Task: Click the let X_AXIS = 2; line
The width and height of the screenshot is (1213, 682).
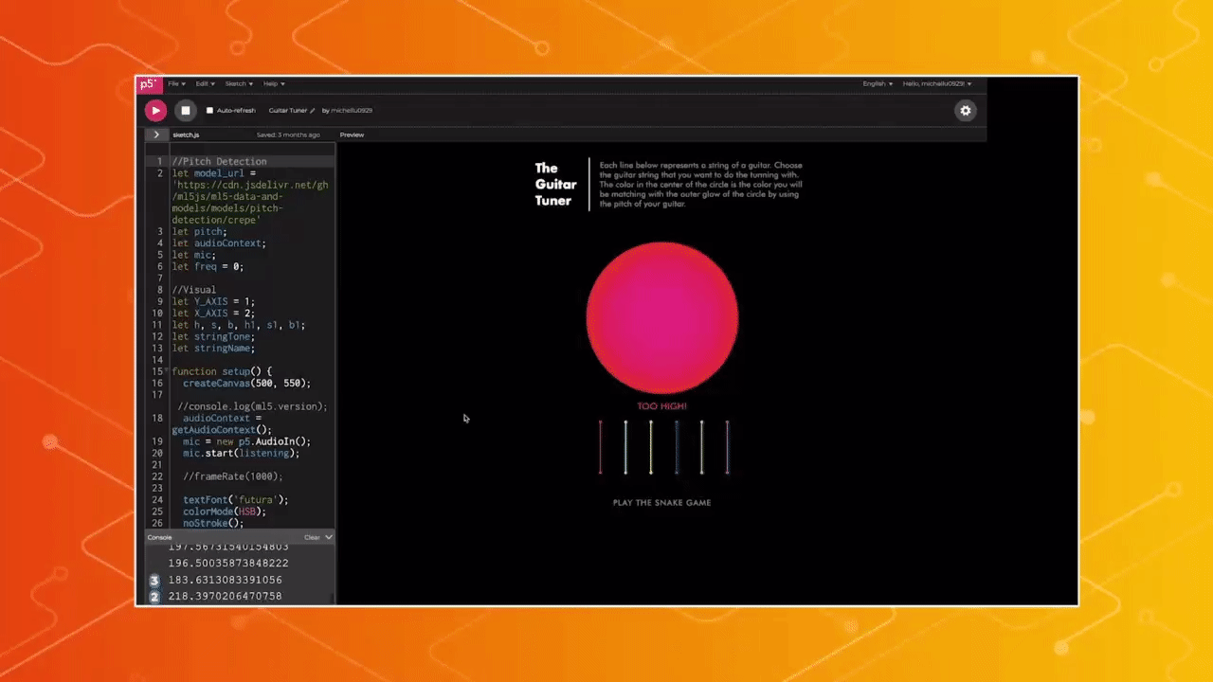Action: coord(213,314)
